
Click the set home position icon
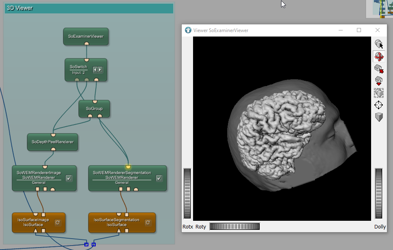378,81
